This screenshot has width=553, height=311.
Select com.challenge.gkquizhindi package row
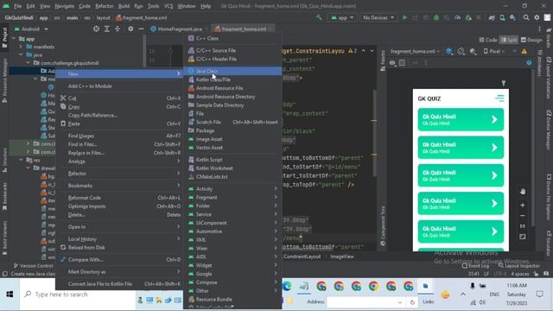click(x=69, y=63)
